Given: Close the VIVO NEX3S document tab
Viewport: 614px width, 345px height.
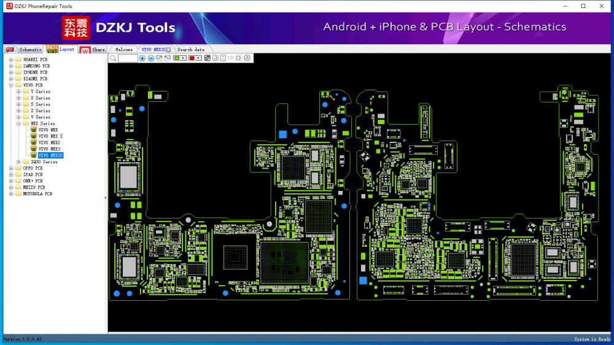Looking at the screenshot, I should point(169,49).
